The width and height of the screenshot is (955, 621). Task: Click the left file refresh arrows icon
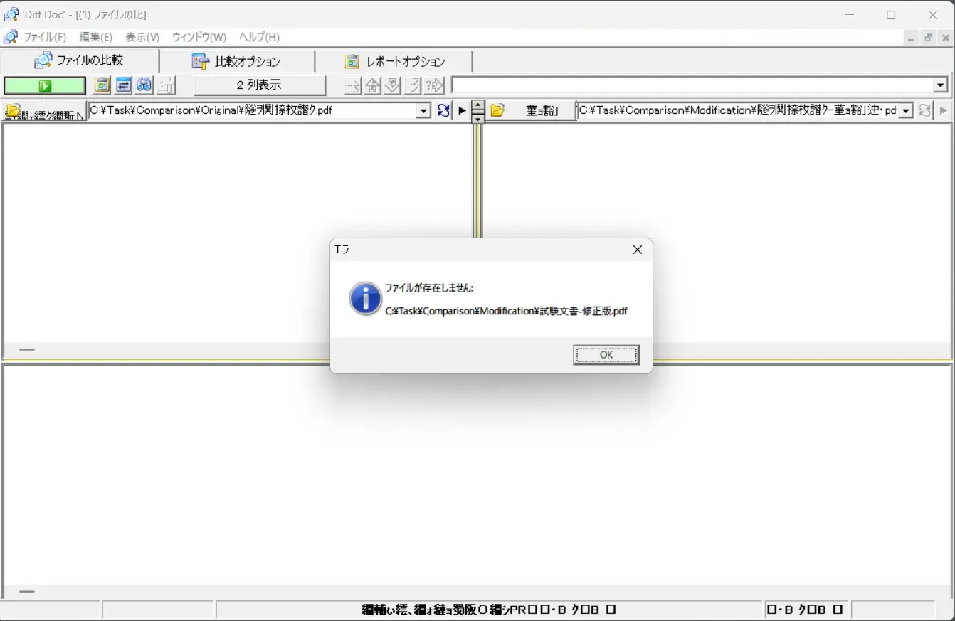(443, 110)
